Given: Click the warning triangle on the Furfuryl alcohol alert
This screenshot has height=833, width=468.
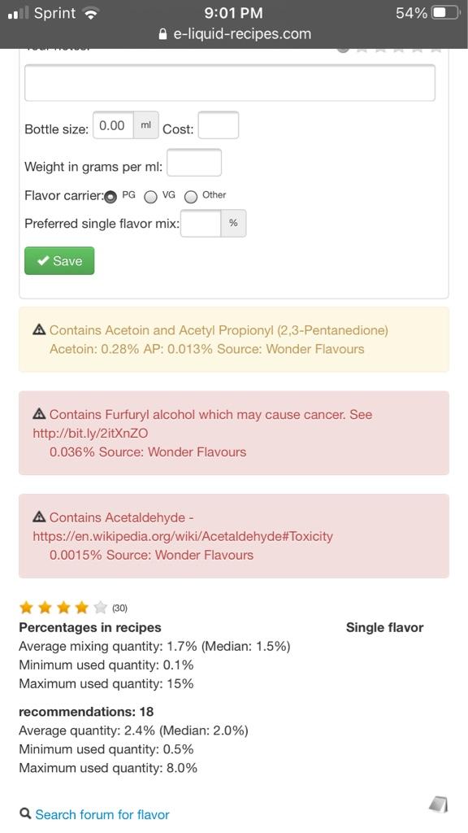Looking at the screenshot, I should click(39, 414).
